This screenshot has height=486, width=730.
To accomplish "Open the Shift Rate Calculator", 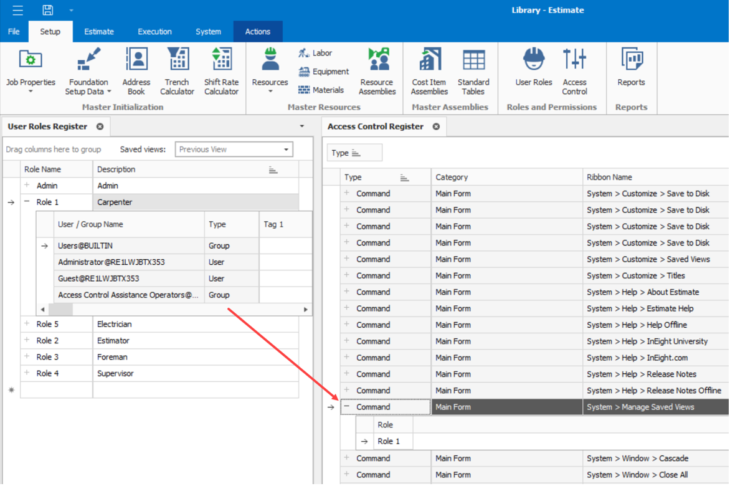I will pyautogui.click(x=221, y=70).
